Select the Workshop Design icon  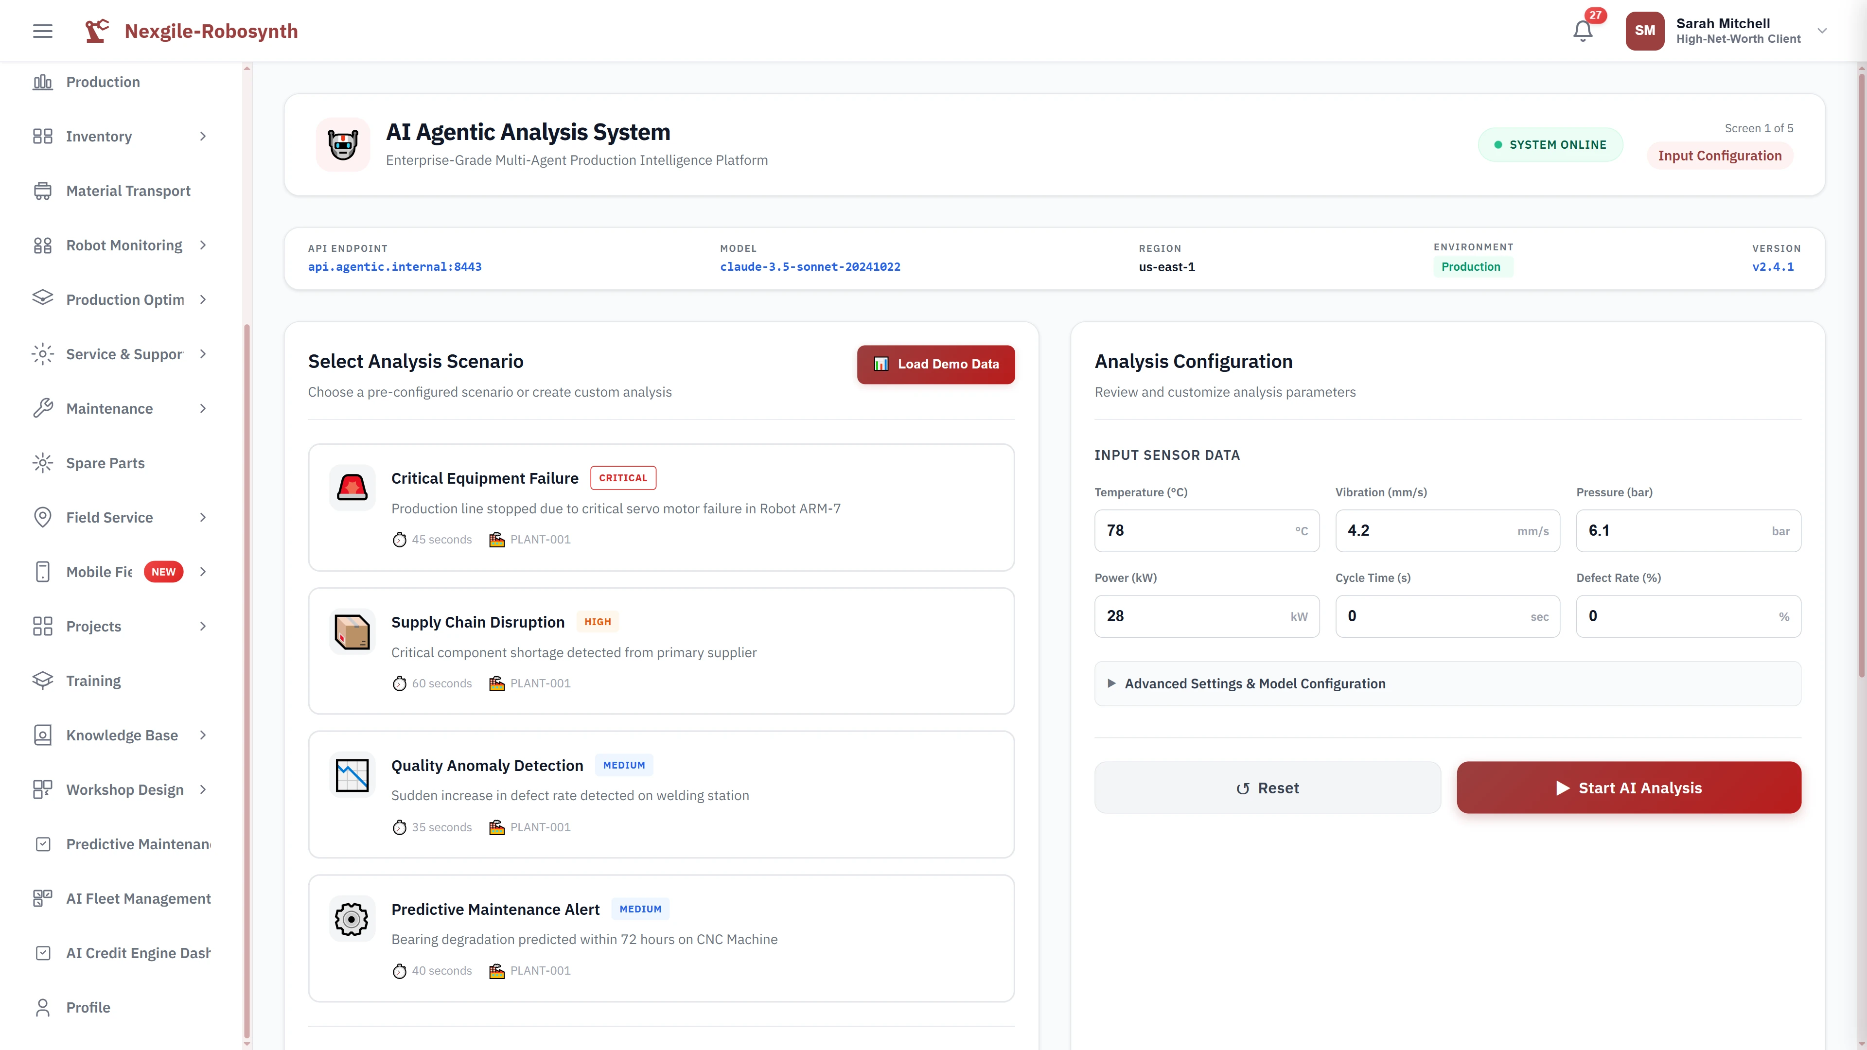click(x=42, y=789)
